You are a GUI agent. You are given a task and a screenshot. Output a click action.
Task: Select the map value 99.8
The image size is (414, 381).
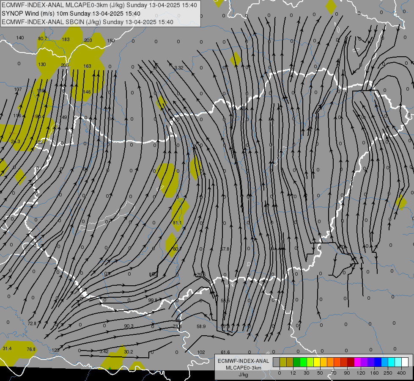pos(153,300)
